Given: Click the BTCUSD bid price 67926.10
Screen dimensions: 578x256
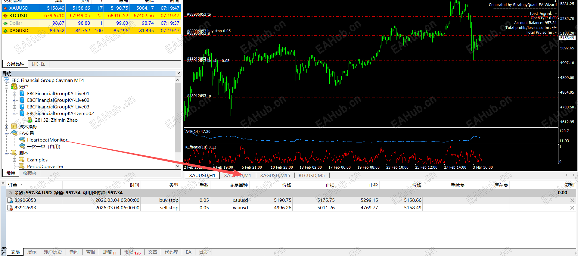Looking at the screenshot, I should 54,16.
